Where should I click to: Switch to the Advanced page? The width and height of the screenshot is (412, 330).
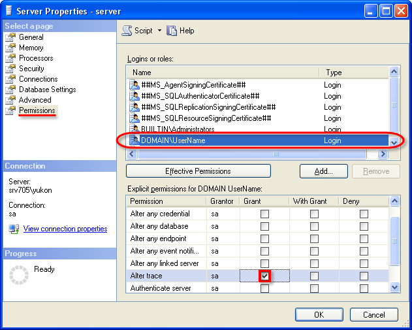tap(35, 100)
